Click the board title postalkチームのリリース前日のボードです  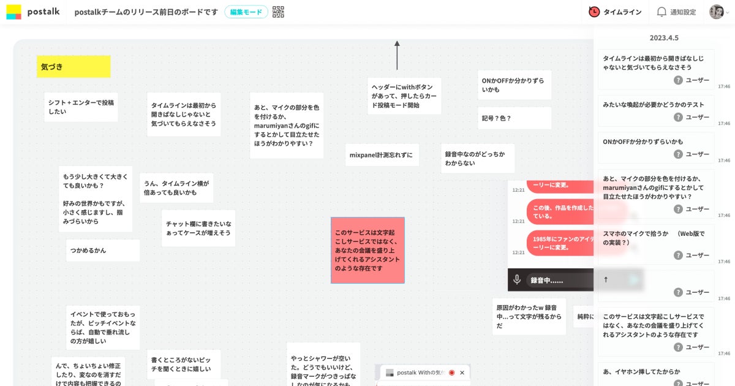pyautogui.click(x=146, y=12)
